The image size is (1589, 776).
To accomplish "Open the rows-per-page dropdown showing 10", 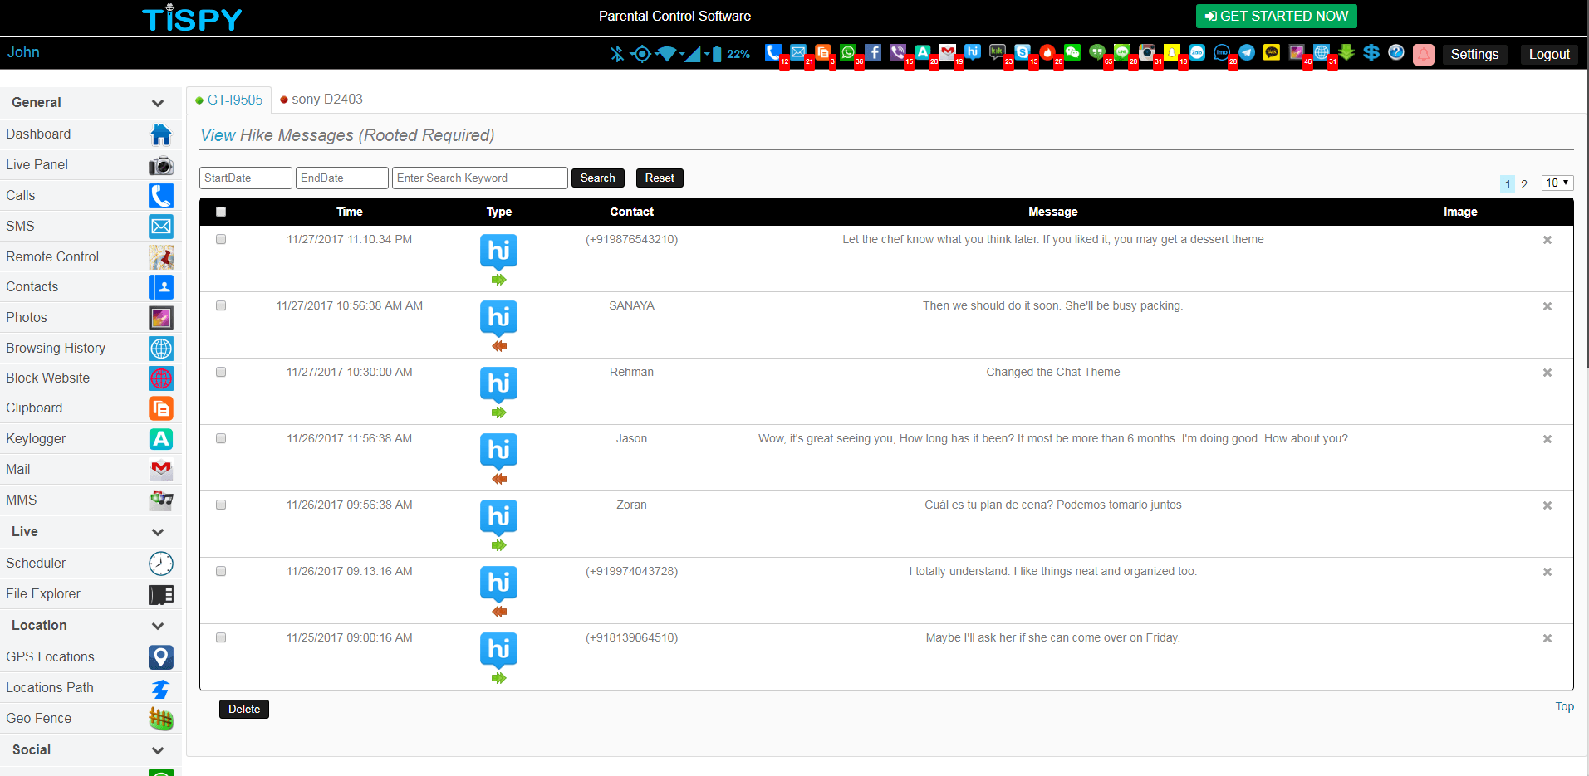I will coord(1557,183).
